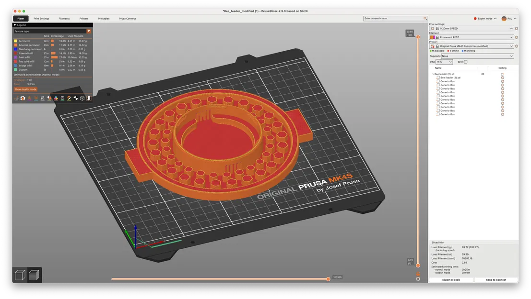Open 0.20mm SPEED print settings dropdown
Screen dimensions: 531x299
tap(472, 28)
